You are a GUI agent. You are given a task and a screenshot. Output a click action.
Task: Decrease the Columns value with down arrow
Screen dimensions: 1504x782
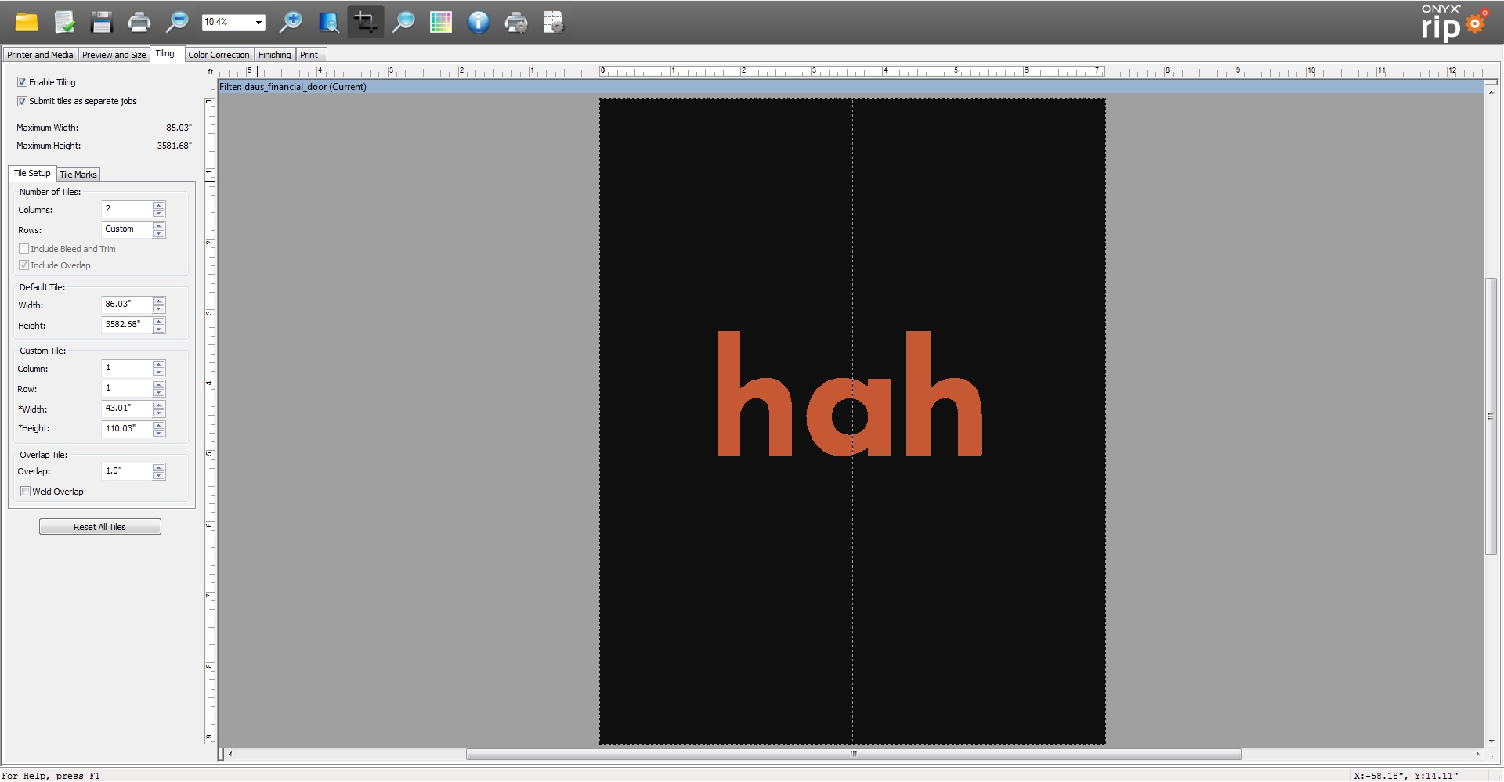(x=159, y=213)
